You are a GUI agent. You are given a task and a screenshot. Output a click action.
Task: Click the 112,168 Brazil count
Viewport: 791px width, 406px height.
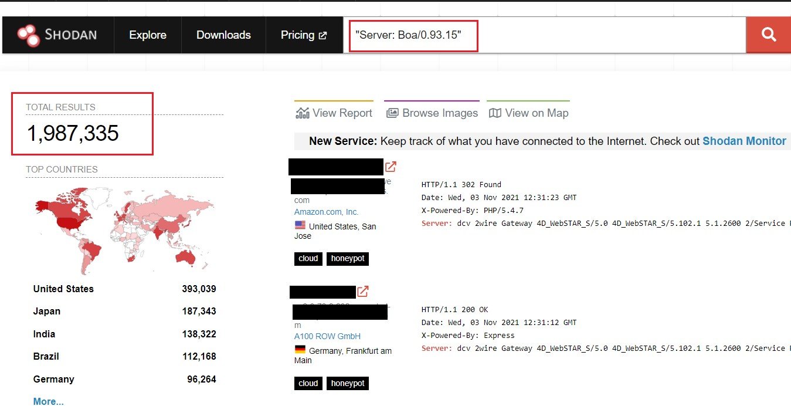[199, 356]
